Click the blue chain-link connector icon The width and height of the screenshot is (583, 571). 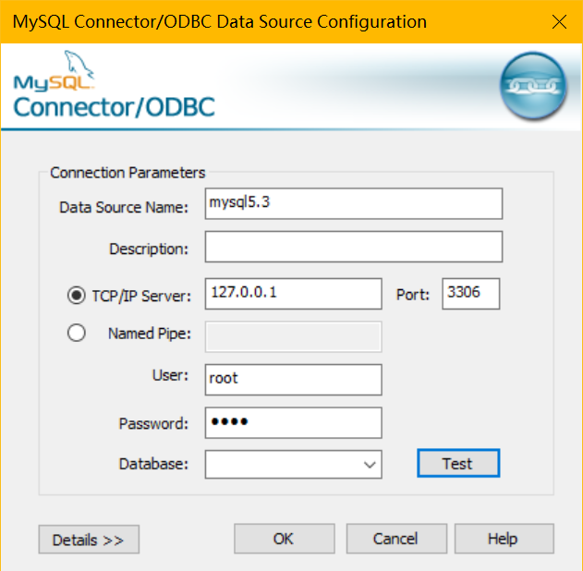[x=531, y=87]
